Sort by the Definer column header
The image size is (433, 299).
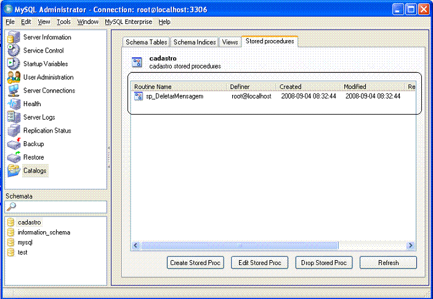tap(251, 86)
